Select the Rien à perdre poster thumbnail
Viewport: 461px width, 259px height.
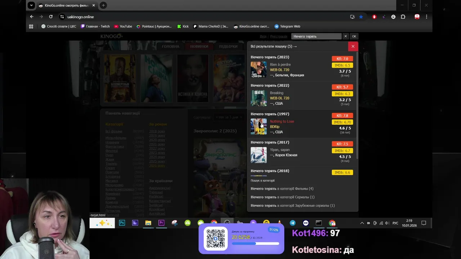[x=259, y=70]
